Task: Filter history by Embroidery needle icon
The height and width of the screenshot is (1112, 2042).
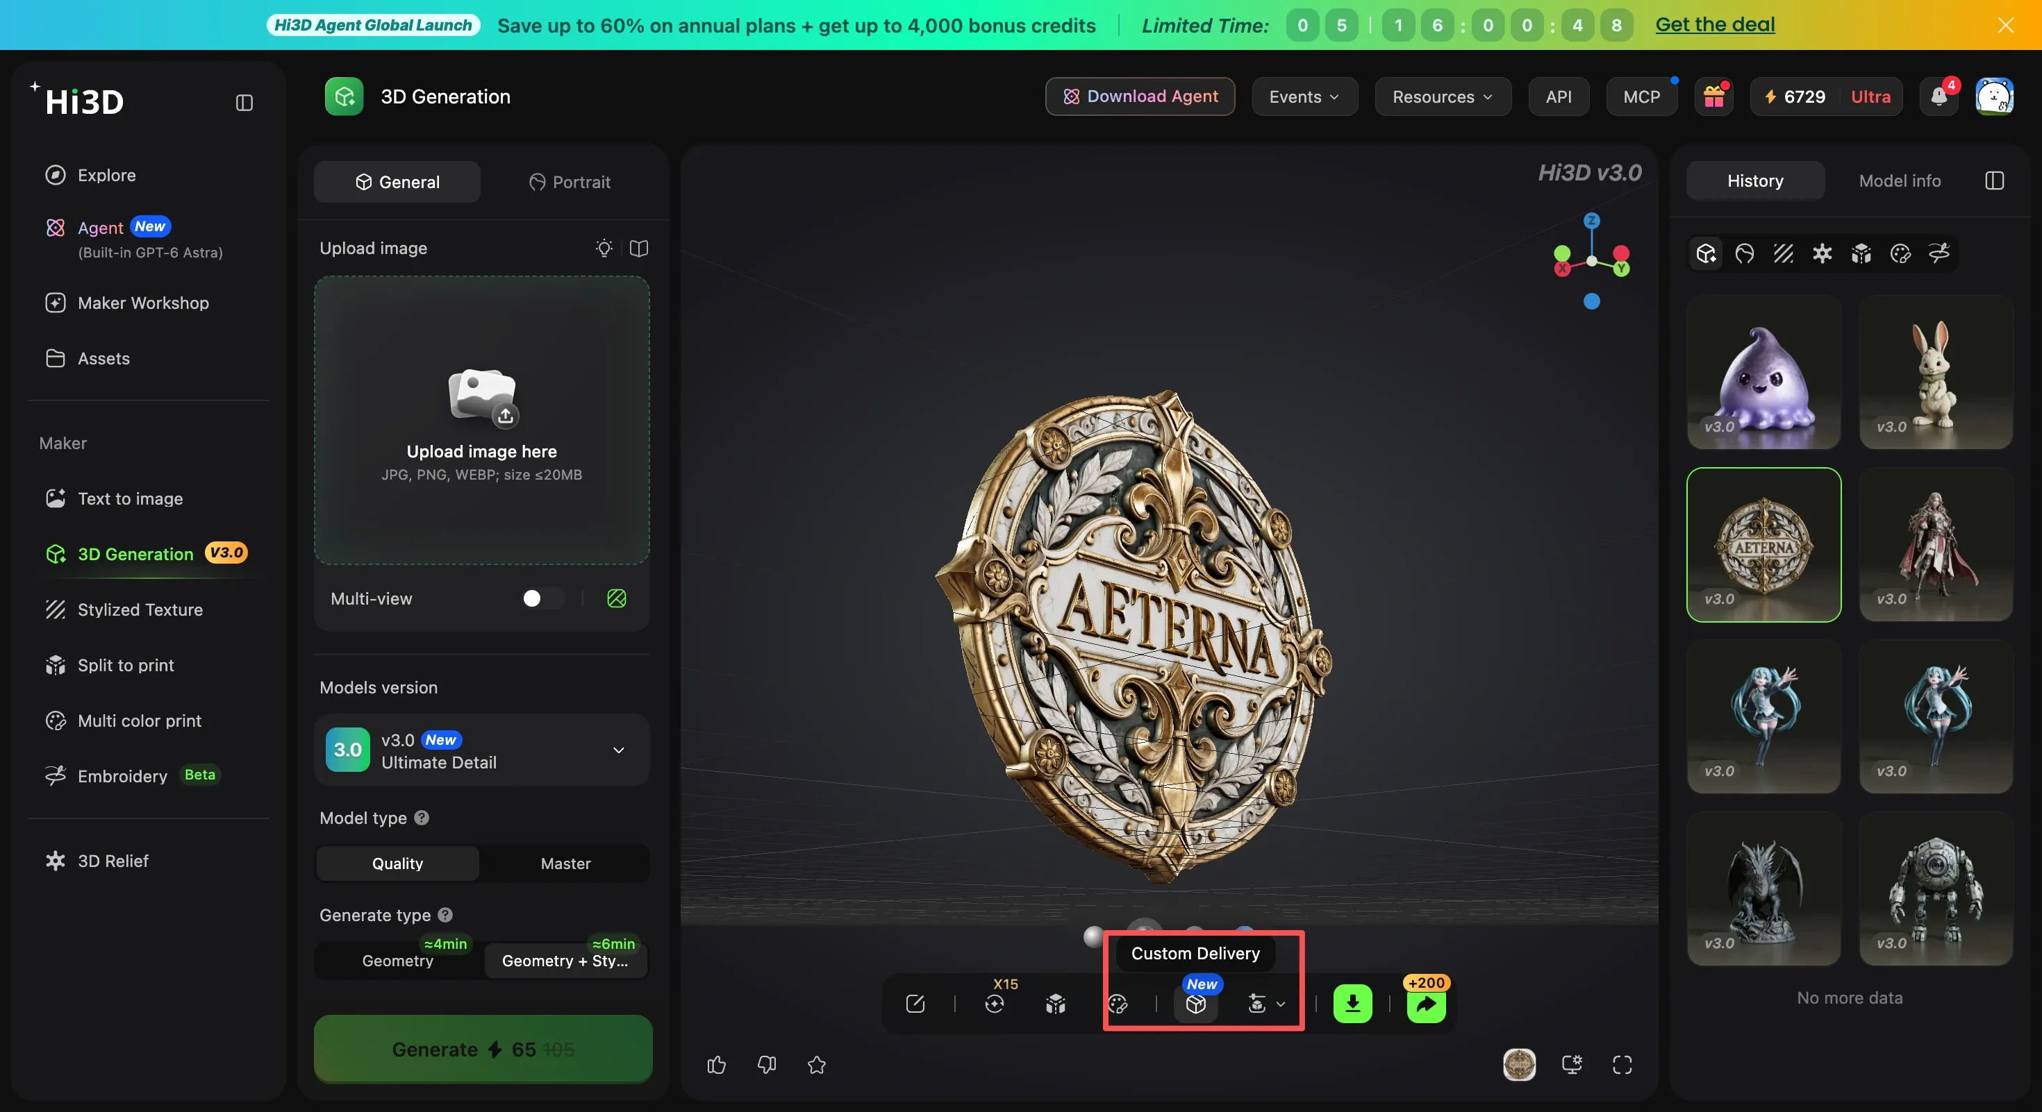Action: pyautogui.click(x=1939, y=253)
